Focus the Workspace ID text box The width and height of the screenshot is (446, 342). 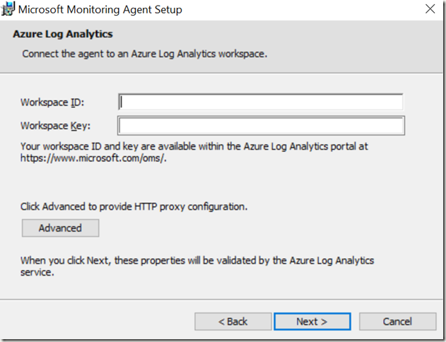[261, 102]
